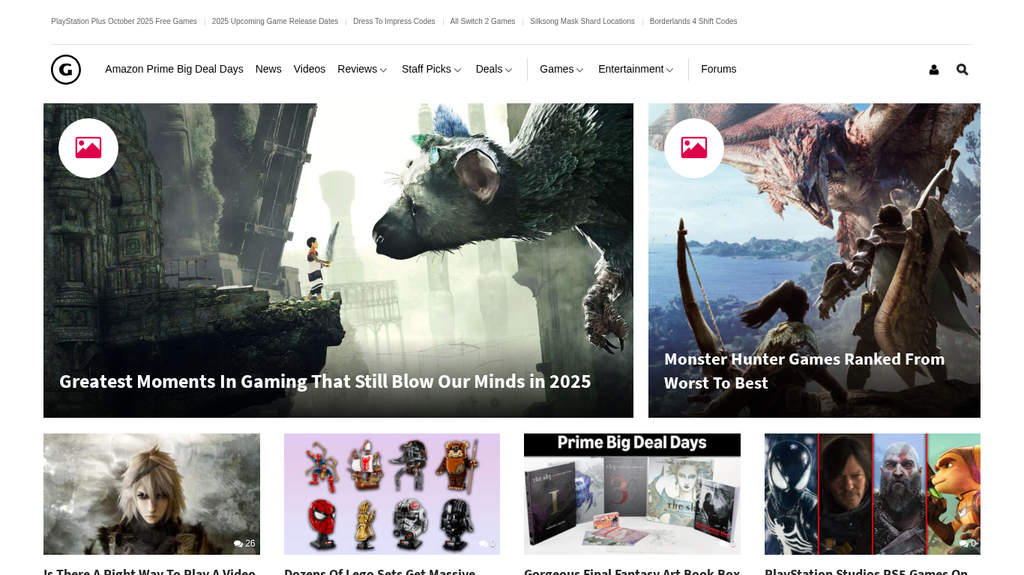1024x575 pixels.
Task: Open the Lego sets article thumbnail
Action: (392, 494)
